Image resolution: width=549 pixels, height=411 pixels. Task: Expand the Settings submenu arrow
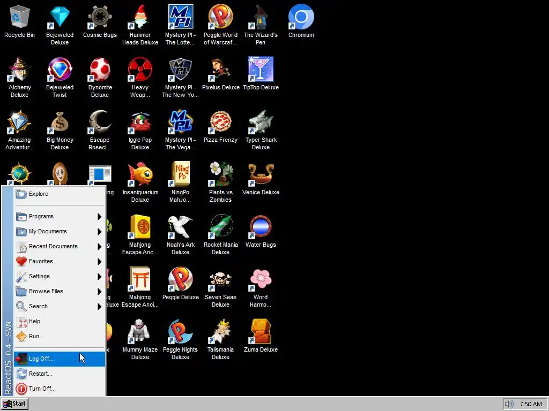pyautogui.click(x=99, y=277)
